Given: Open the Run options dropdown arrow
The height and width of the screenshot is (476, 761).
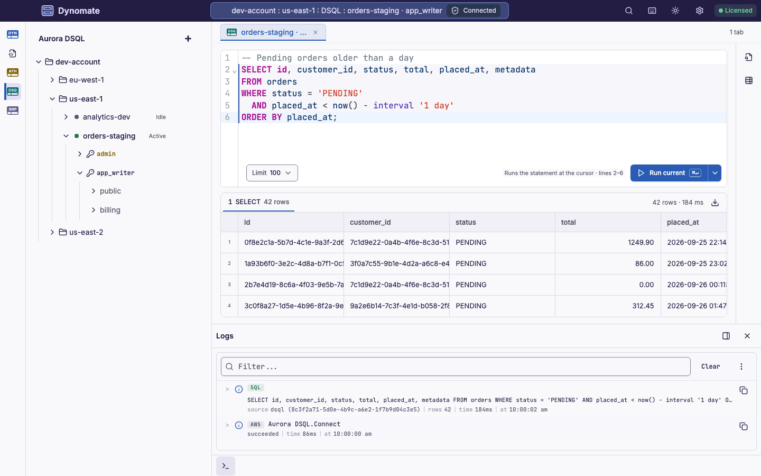Looking at the screenshot, I should click(714, 173).
